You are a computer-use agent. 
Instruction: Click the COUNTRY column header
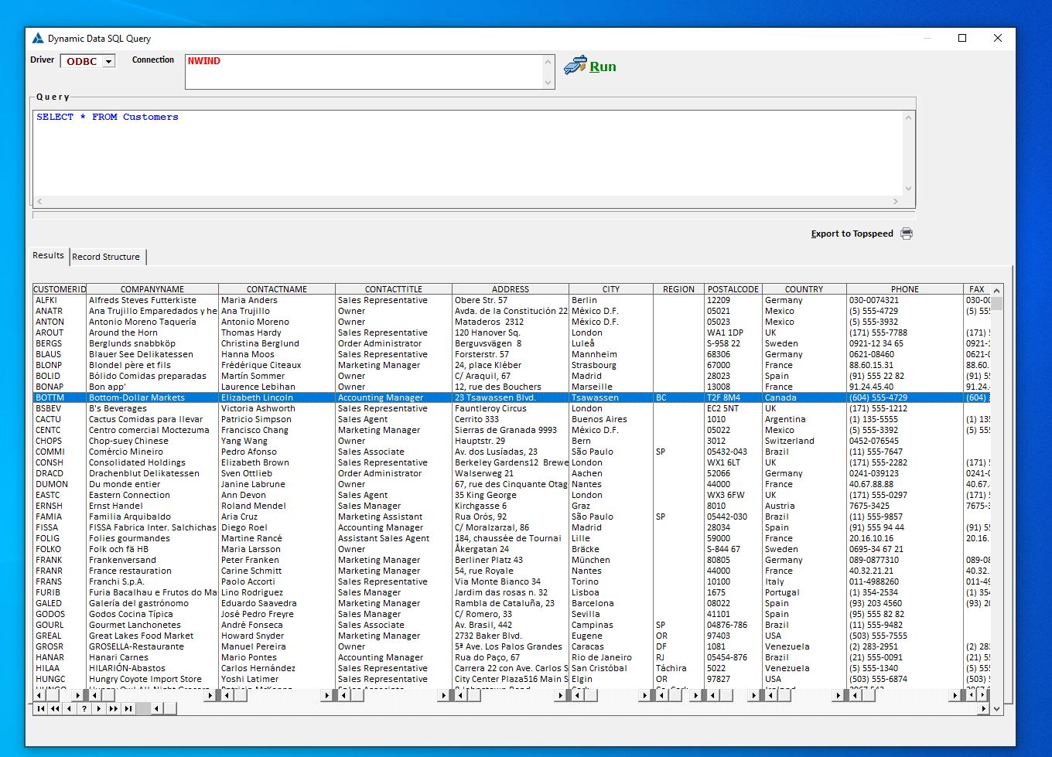pyautogui.click(x=804, y=289)
